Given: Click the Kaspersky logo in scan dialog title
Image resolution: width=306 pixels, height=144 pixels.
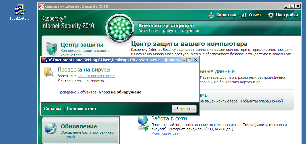Looking at the screenshot, I should pos(44,60).
